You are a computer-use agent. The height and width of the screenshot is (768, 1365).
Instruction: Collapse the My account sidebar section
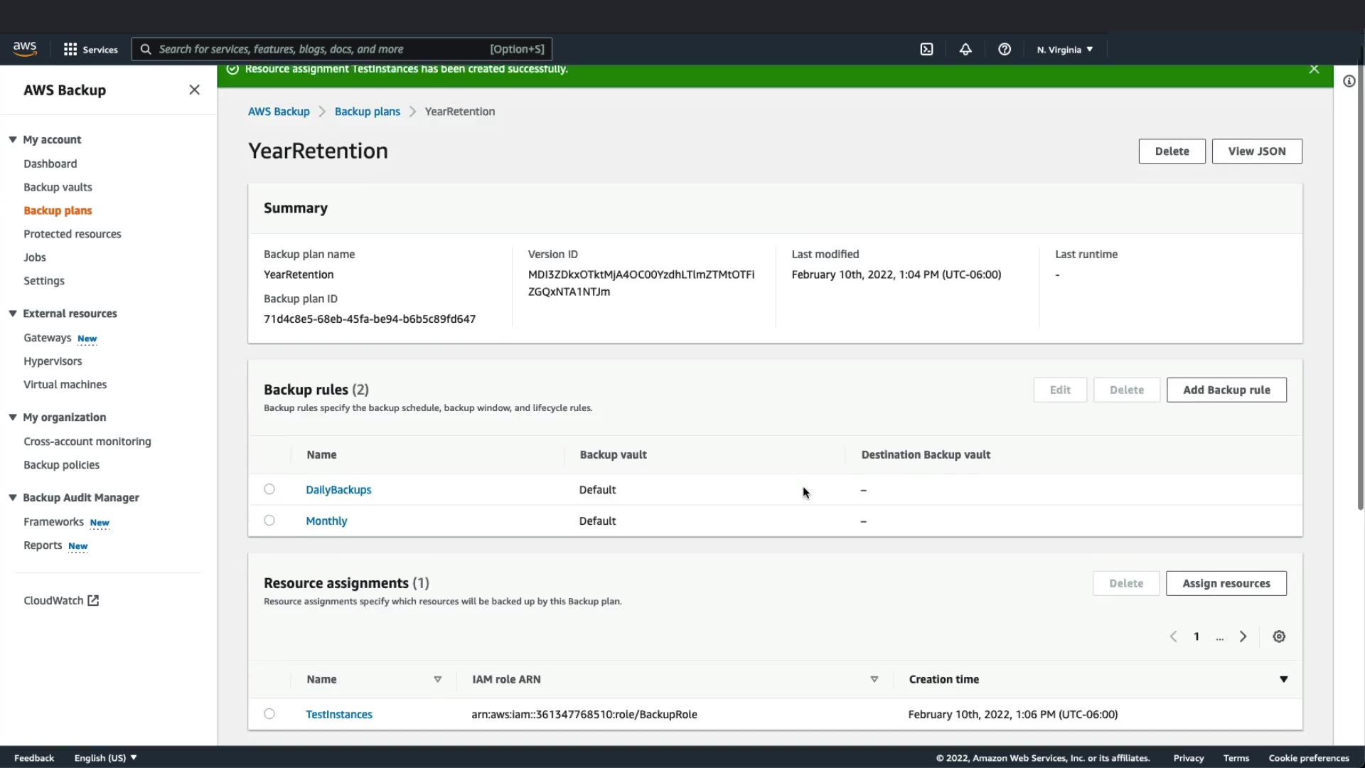13,139
